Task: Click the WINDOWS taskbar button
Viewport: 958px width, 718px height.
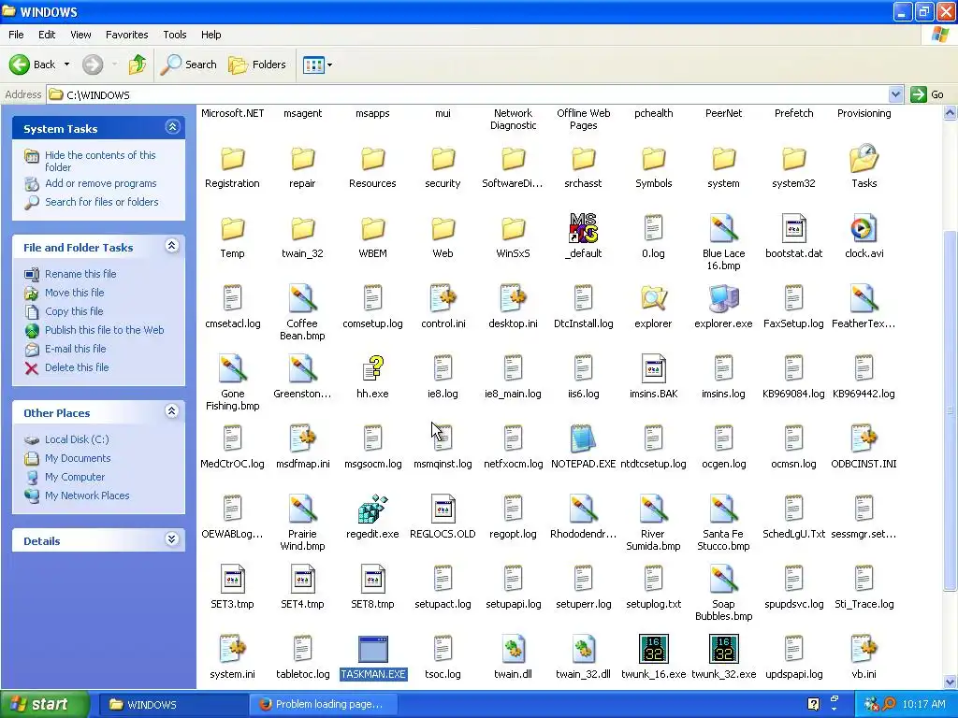Action: tap(172, 704)
